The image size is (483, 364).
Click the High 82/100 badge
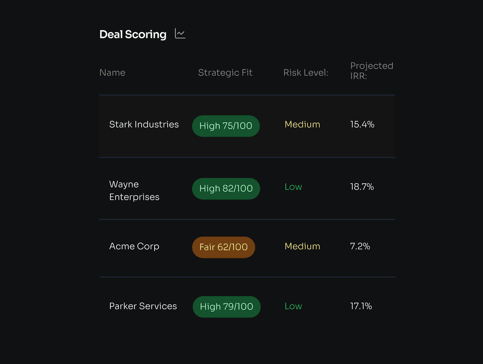click(226, 188)
